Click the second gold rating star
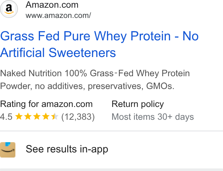 (28, 117)
